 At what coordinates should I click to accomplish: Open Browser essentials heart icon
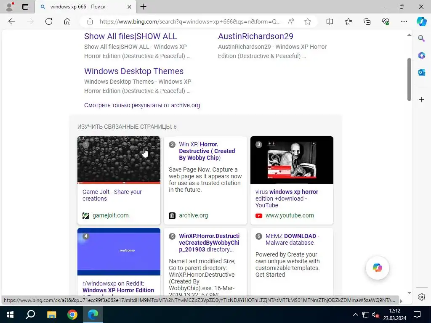coord(386,21)
